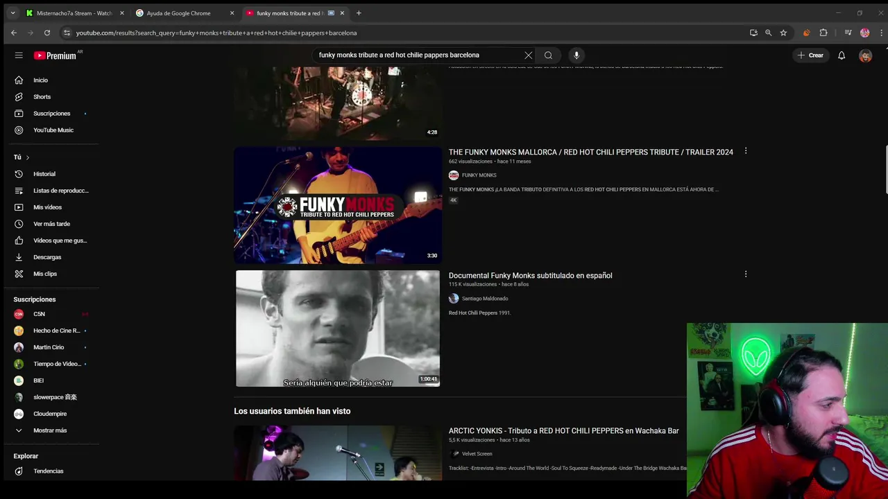The image size is (888, 499).
Task: Open Martin Cirio channel subscription
Action: 49,347
